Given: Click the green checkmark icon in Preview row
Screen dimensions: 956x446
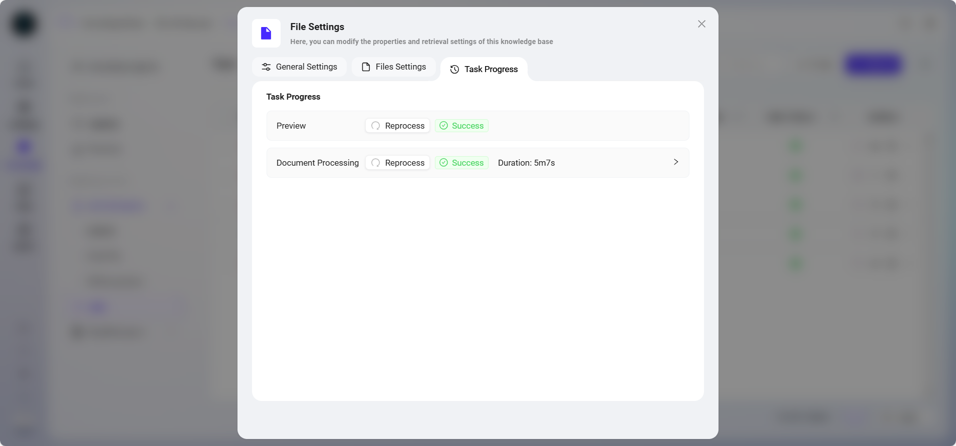Looking at the screenshot, I should pos(443,126).
